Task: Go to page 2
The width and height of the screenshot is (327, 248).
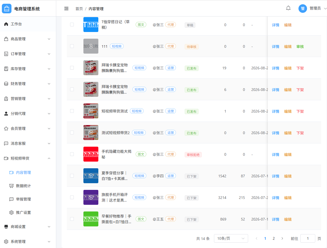Action: pyautogui.click(x=274, y=238)
